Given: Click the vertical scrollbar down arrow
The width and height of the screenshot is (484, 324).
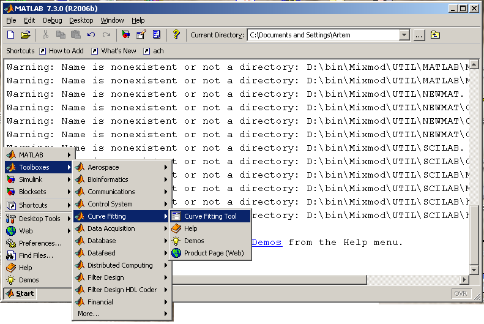Looking at the screenshot, I should (474, 269).
